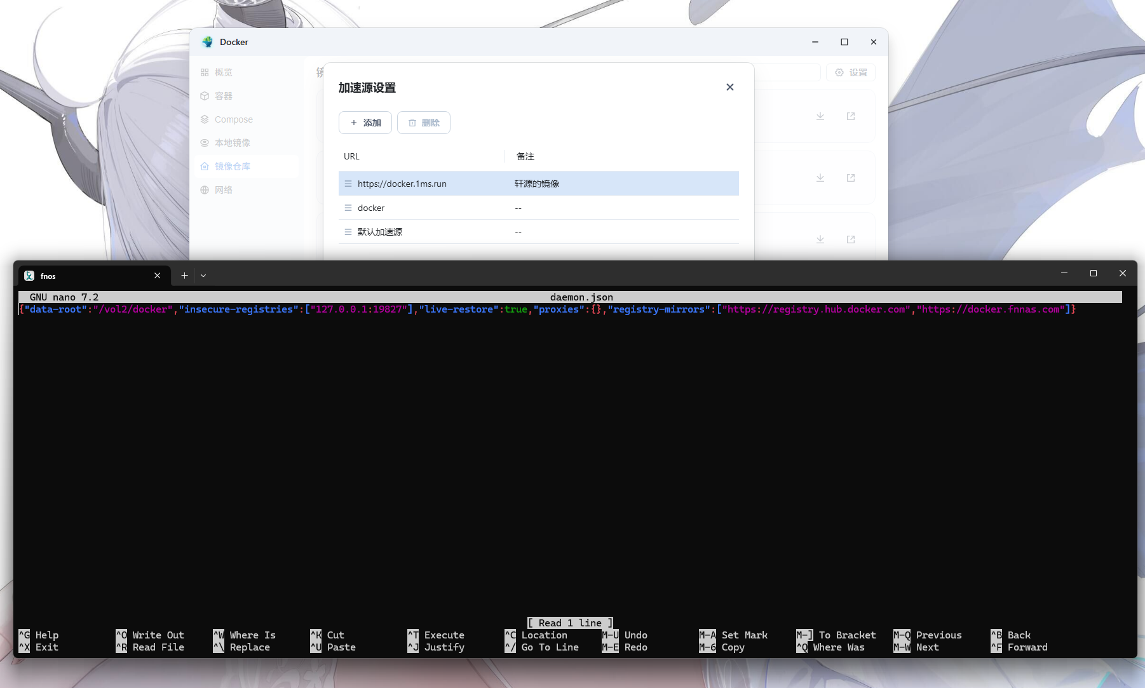This screenshot has height=688, width=1145.
Task: Click the Where Is shortcut label
Action: click(252, 635)
